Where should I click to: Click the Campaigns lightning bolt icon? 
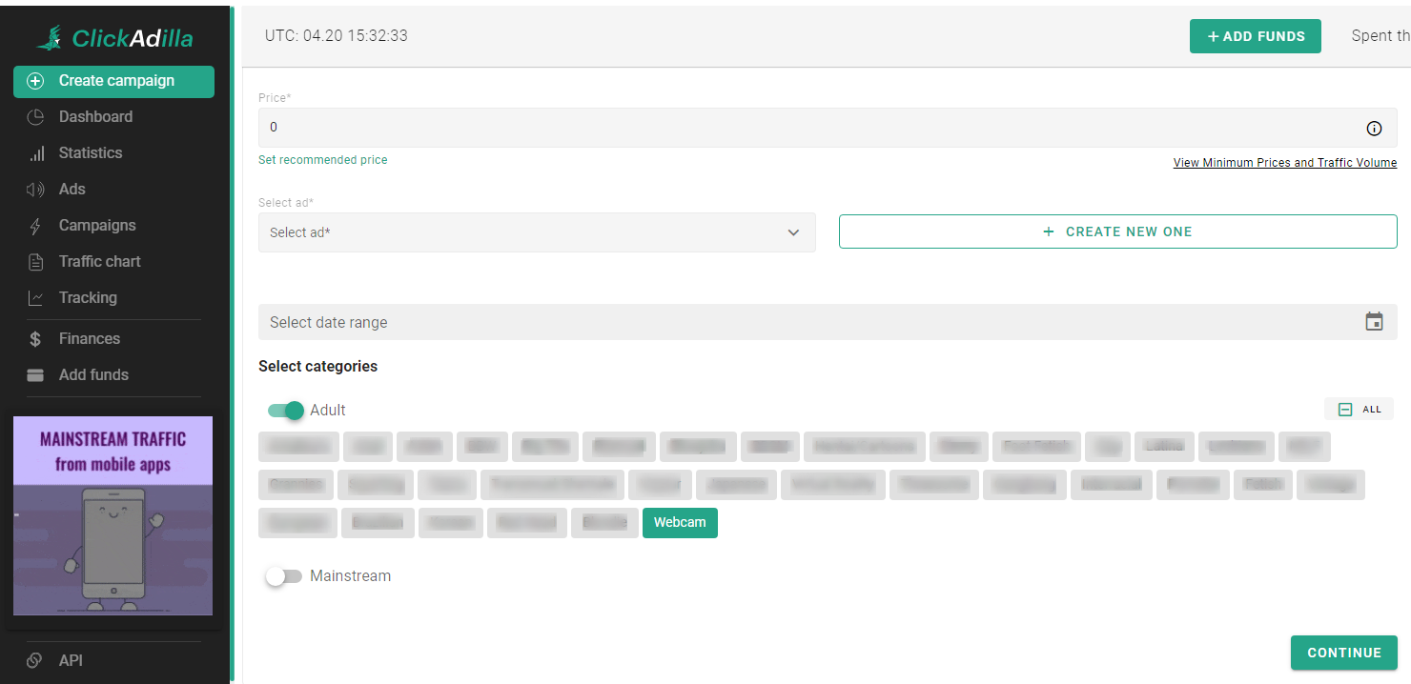tap(35, 226)
